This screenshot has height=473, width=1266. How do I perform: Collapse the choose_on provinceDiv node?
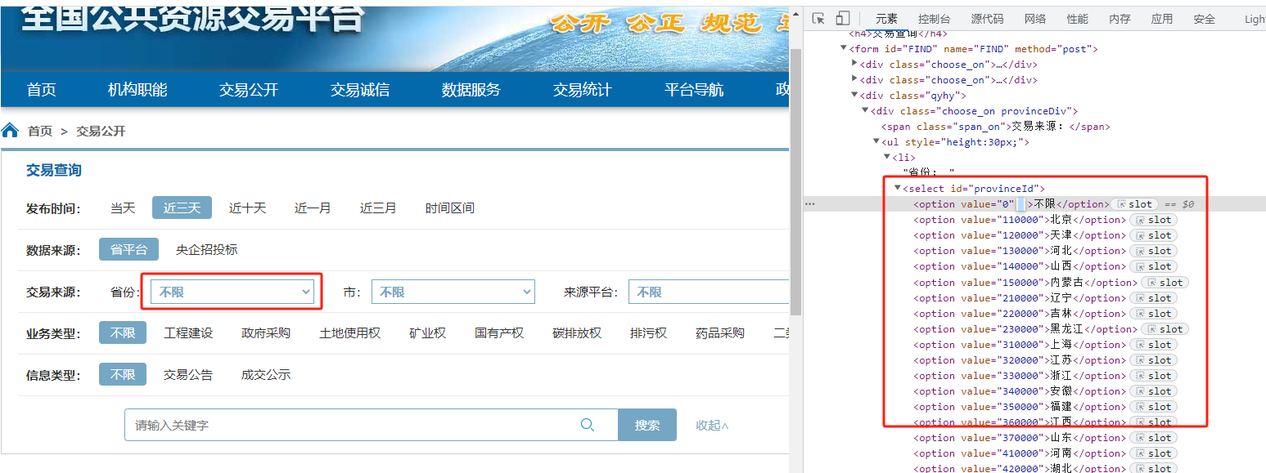point(865,111)
